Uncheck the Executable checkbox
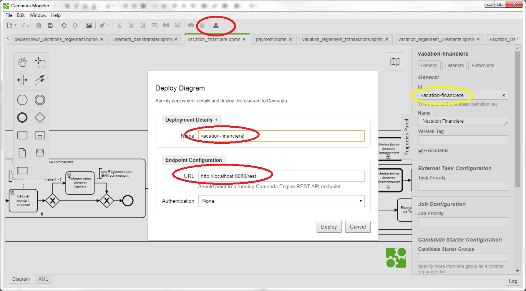Image resolution: width=526 pixels, height=291 pixels. pos(420,151)
